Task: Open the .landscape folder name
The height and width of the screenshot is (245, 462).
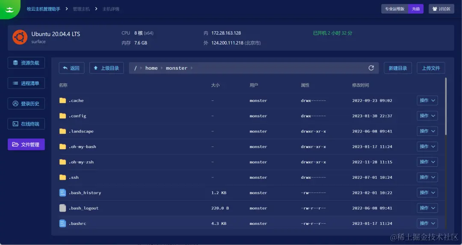Action: click(x=81, y=131)
